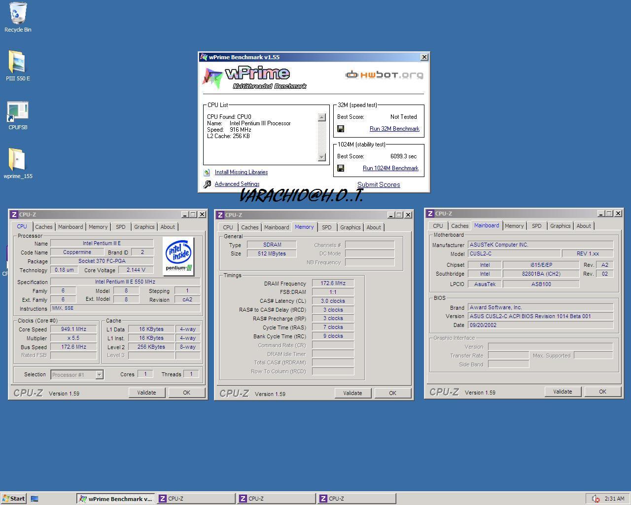Close the middle CPU-Z Memory window
Screen dimensions: 631x505
point(408,215)
